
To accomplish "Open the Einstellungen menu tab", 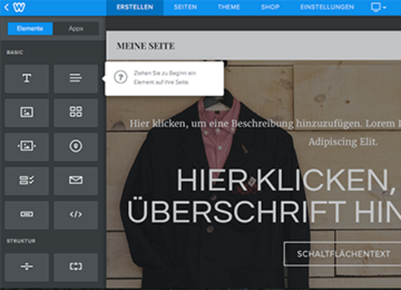I will point(327,8).
